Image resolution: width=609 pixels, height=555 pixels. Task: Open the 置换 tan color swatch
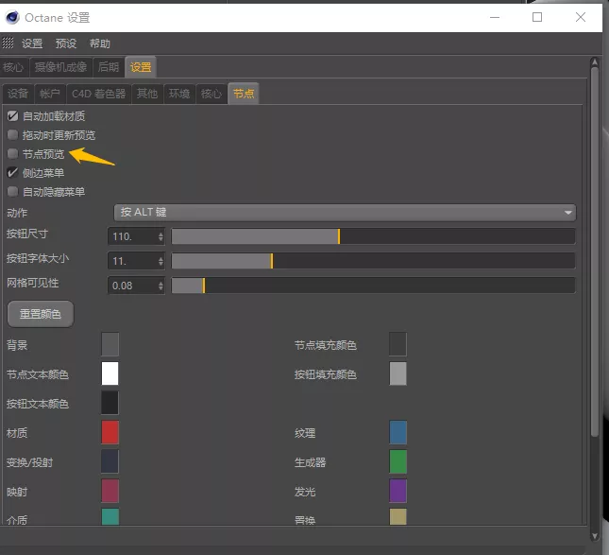(x=398, y=516)
